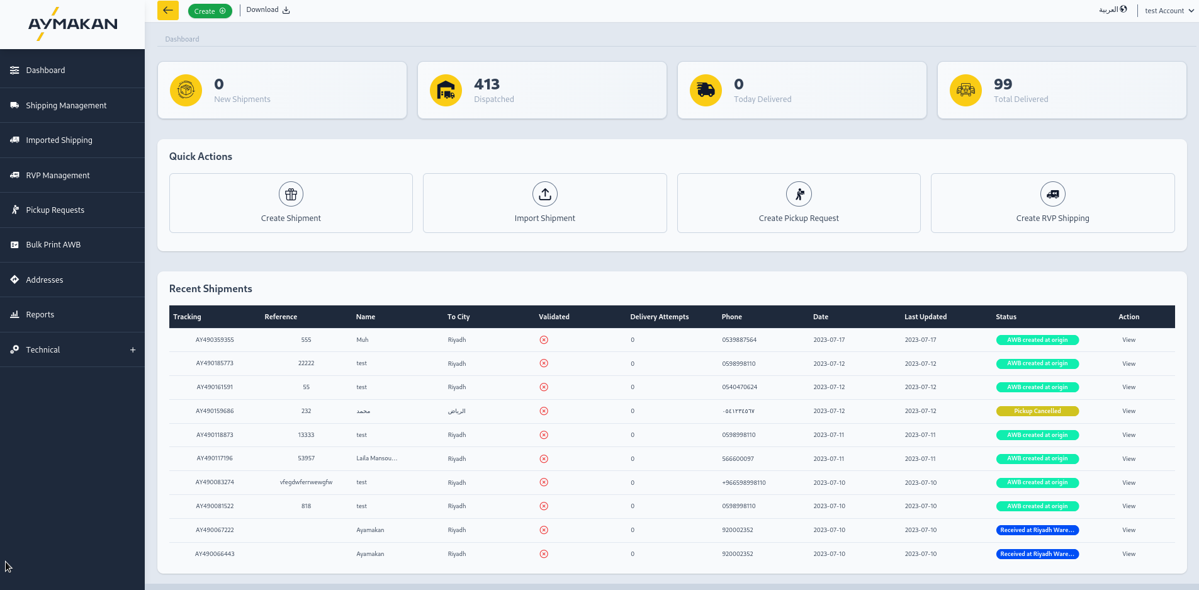This screenshot has width=1199, height=590.
Task: Click the Today Delivered stats card
Action: coord(801,91)
